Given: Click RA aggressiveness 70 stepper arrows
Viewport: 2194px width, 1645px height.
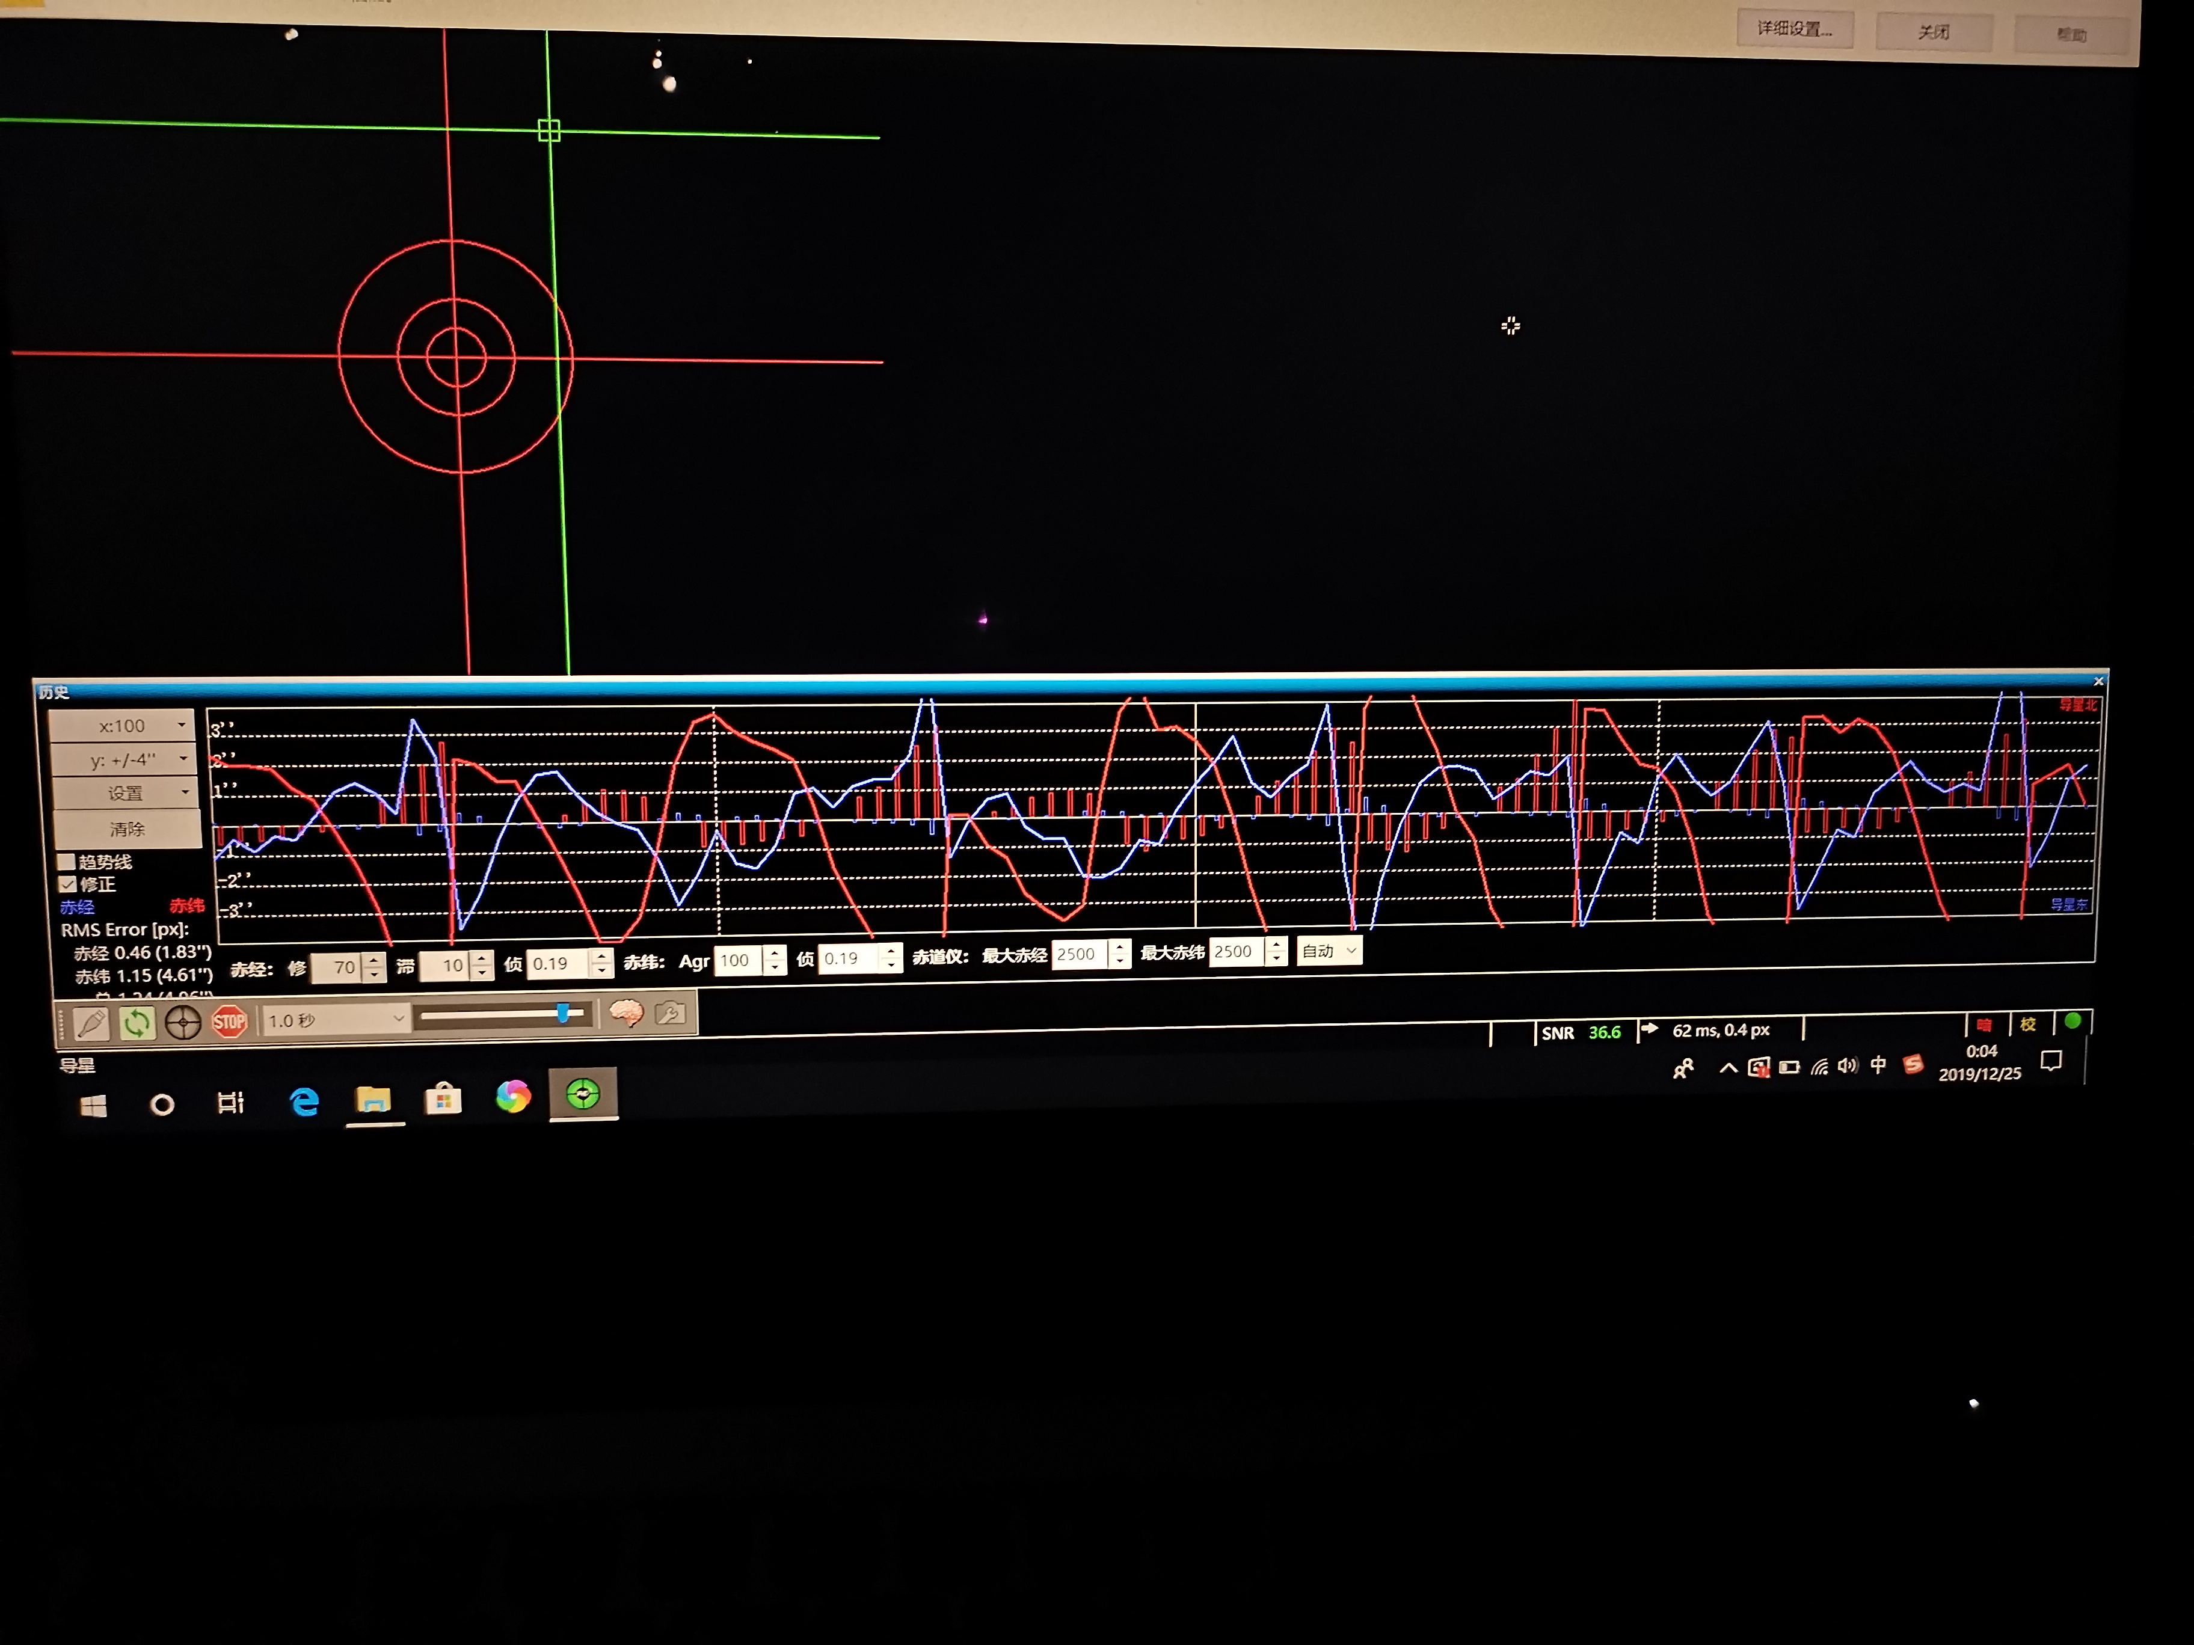Looking at the screenshot, I should (374, 967).
